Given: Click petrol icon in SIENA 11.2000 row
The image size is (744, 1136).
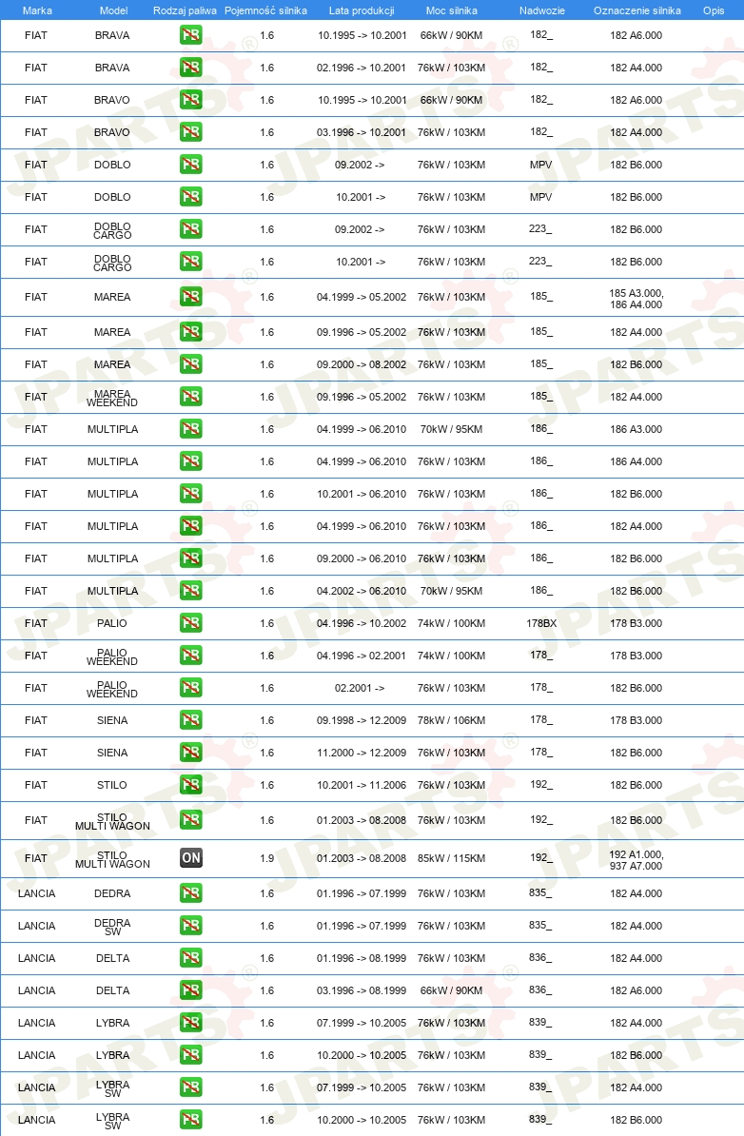Looking at the screenshot, I should click(191, 753).
